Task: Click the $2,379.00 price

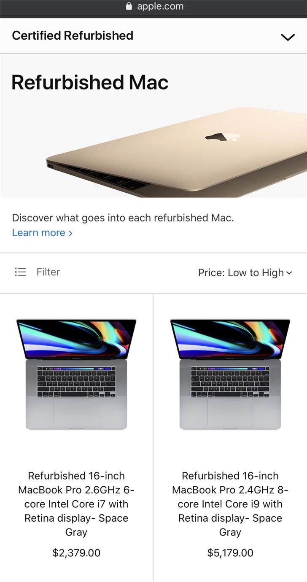Action: coord(76,553)
